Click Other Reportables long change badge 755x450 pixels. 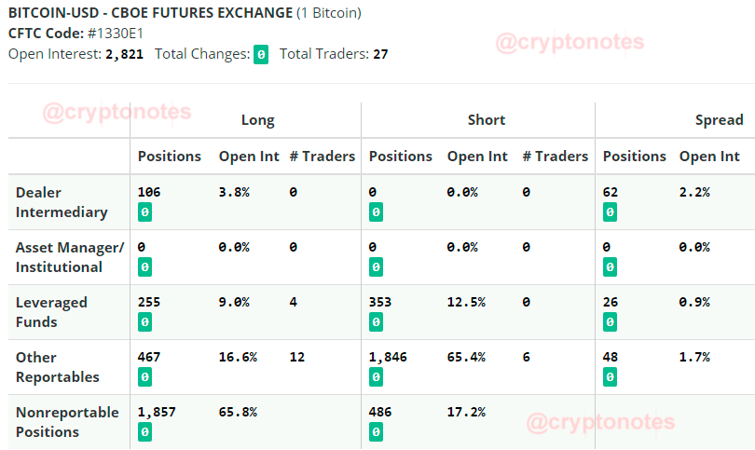(144, 376)
